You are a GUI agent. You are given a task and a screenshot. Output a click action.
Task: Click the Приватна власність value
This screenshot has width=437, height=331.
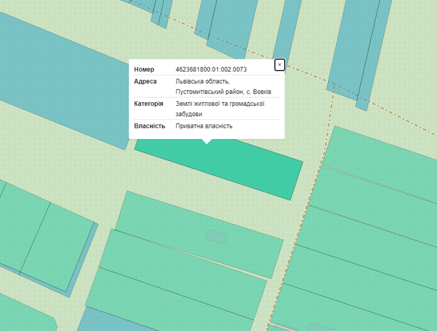tap(204, 126)
